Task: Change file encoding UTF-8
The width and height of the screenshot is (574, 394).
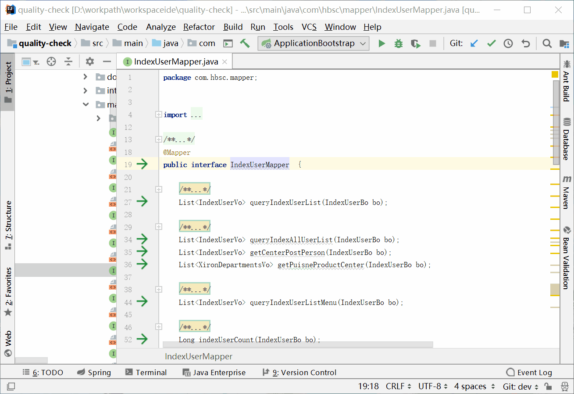Action: point(434,387)
